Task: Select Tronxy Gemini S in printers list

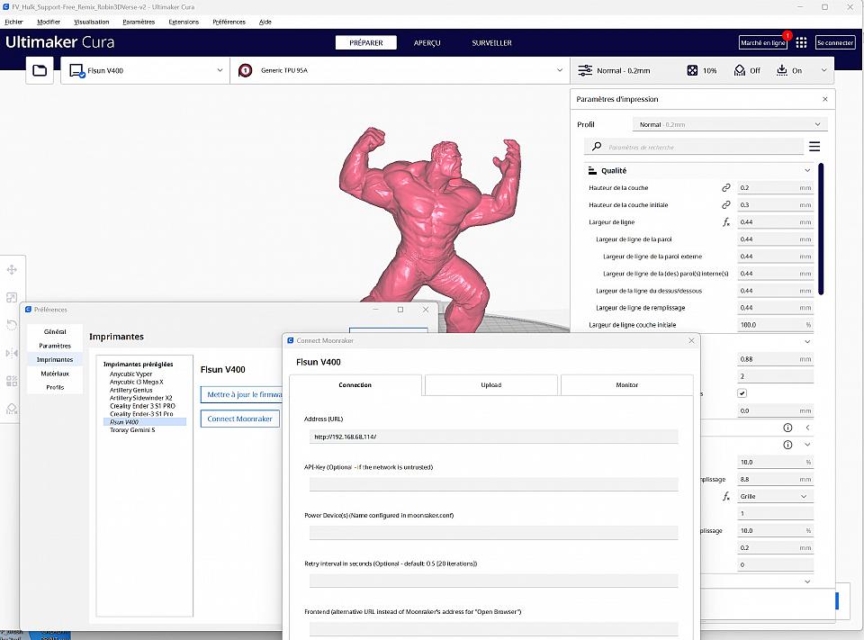Action: click(x=132, y=430)
